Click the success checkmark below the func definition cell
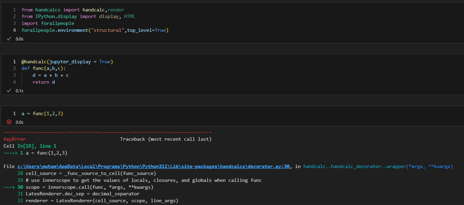 tap(9, 91)
